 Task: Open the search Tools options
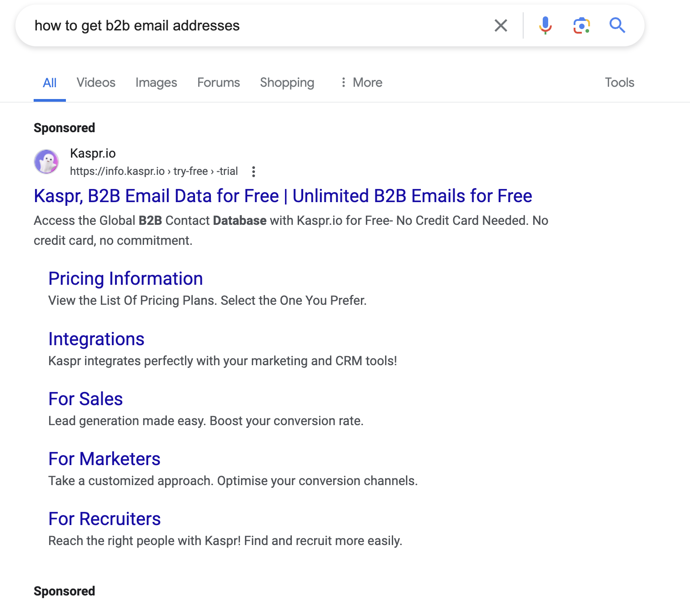(619, 83)
